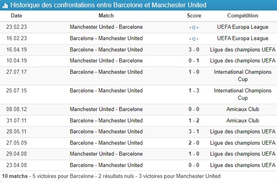The image size is (277, 182).
Task: Open the 16.04.19 Barcelone - Manchester United match
Action: click(x=106, y=49)
